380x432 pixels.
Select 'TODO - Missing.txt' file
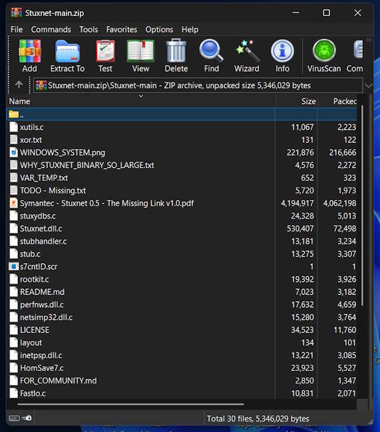click(x=53, y=190)
